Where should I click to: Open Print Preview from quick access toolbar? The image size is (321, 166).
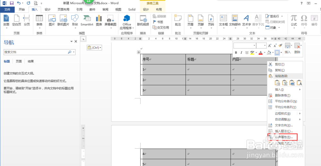tap(36, 3)
